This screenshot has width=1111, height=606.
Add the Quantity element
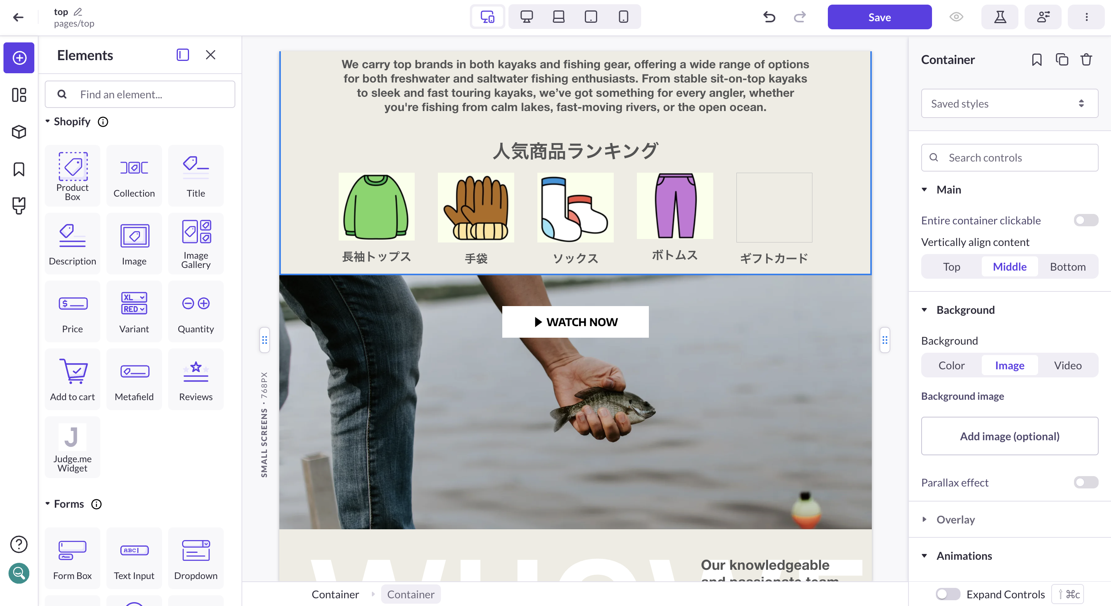(196, 311)
